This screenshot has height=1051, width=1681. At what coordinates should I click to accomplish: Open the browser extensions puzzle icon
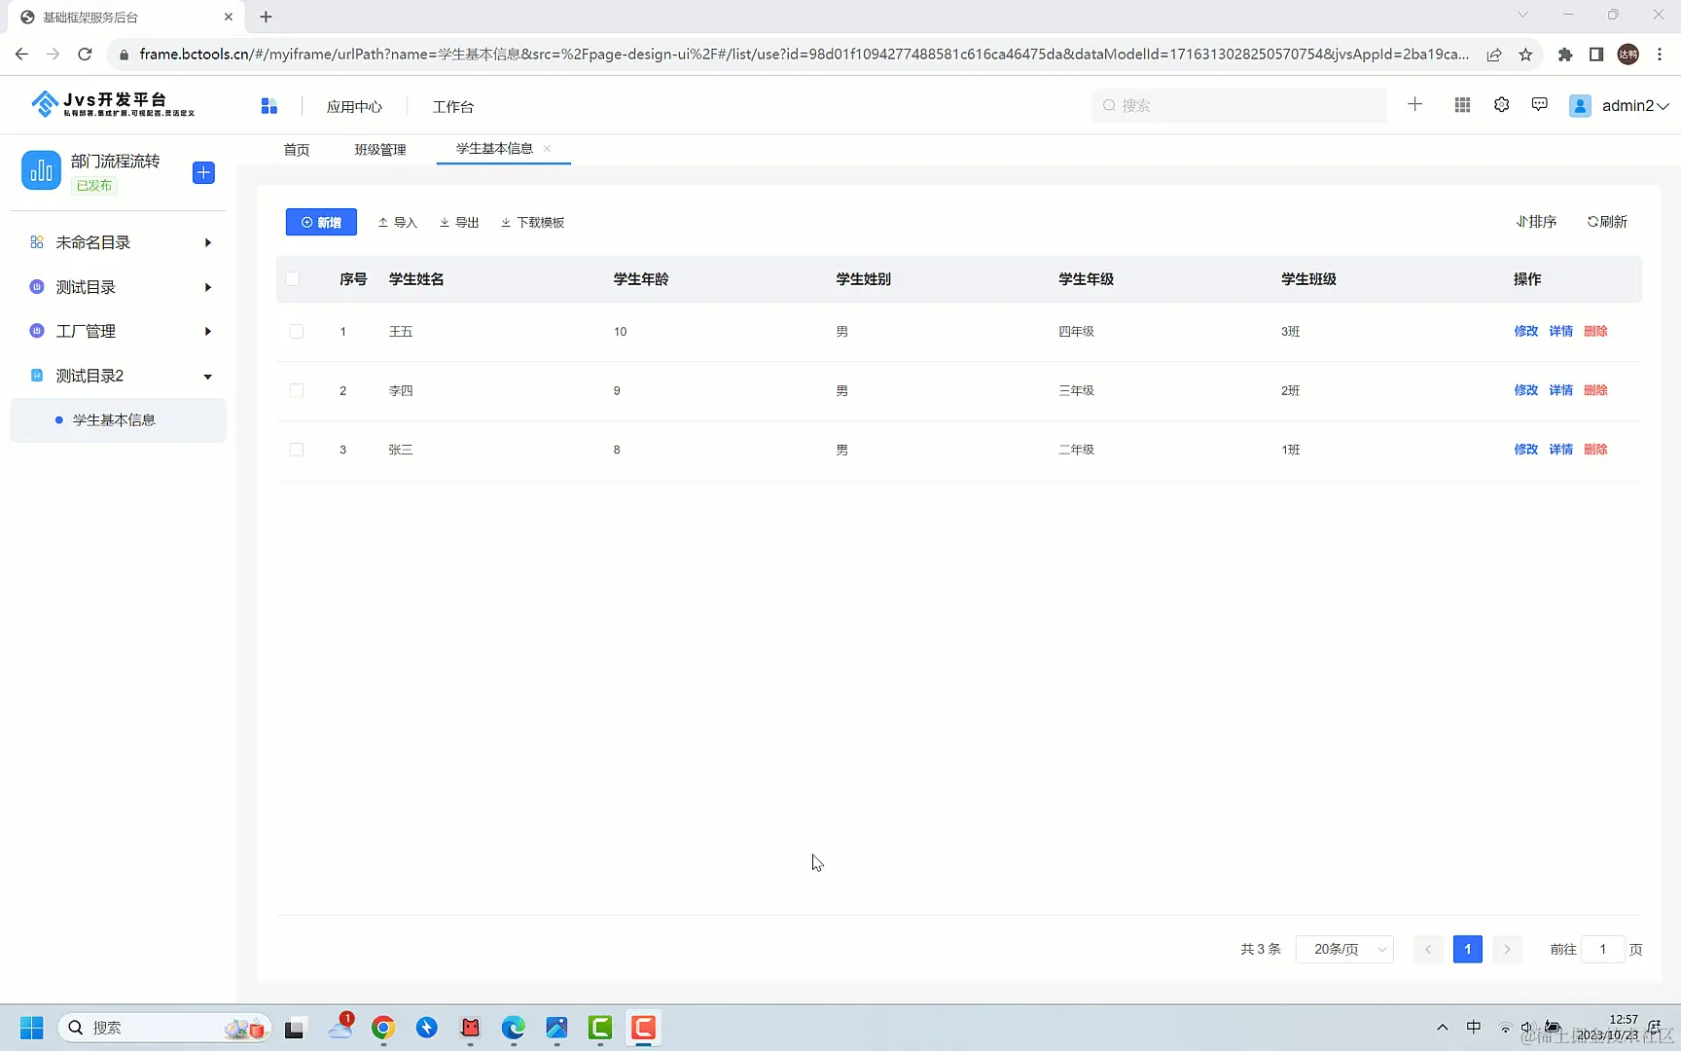(x=1564, y=54)
